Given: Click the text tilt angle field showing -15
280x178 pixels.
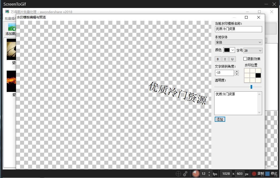Looking at the screenshot, I should coord(224,73).
